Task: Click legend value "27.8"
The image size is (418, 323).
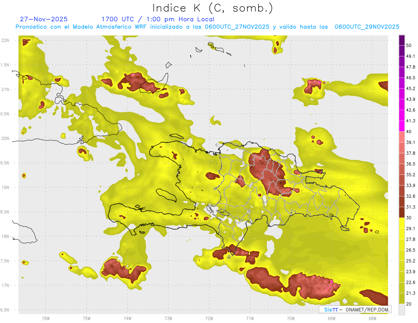Action: click(411, 239)
